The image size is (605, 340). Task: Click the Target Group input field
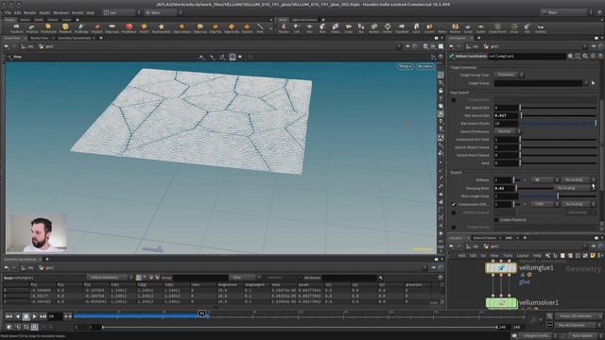538,83
